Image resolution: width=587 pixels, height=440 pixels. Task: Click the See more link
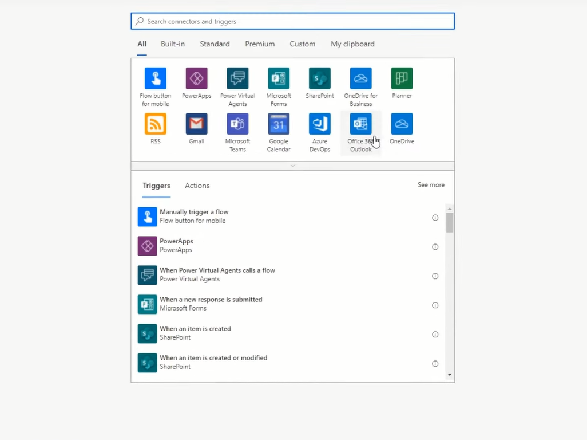point(431,185)
